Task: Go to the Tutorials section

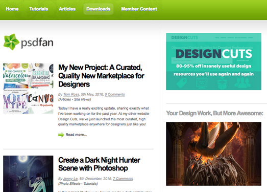Action: click(x=38, y=9)
